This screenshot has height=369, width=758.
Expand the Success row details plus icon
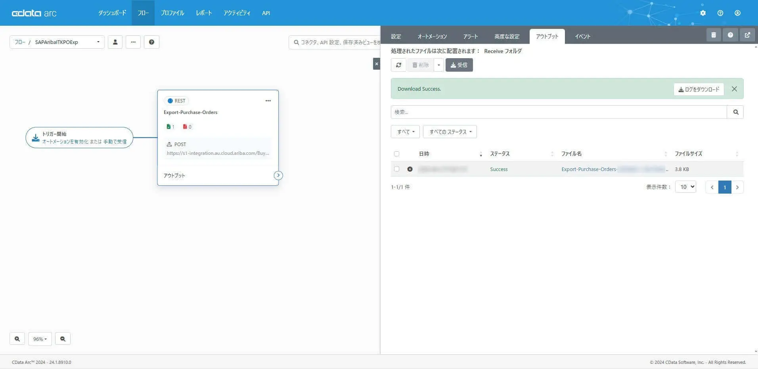410,169
